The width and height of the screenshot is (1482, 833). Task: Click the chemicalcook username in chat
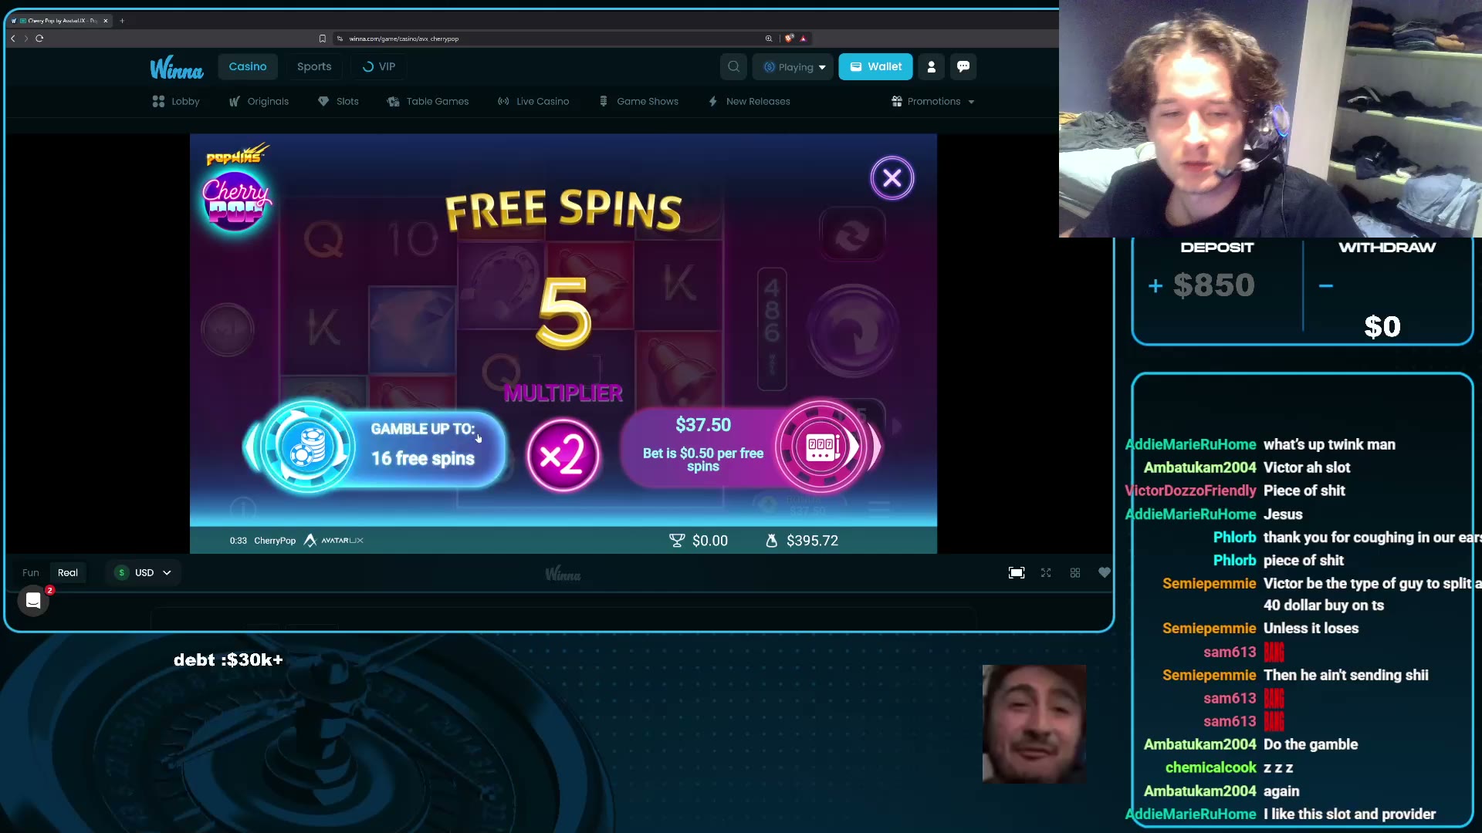[1211, 767]
